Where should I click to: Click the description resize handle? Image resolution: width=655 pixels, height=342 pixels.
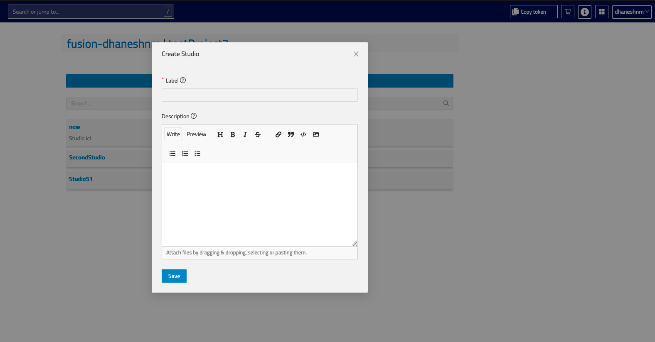(x=355, y=243)
